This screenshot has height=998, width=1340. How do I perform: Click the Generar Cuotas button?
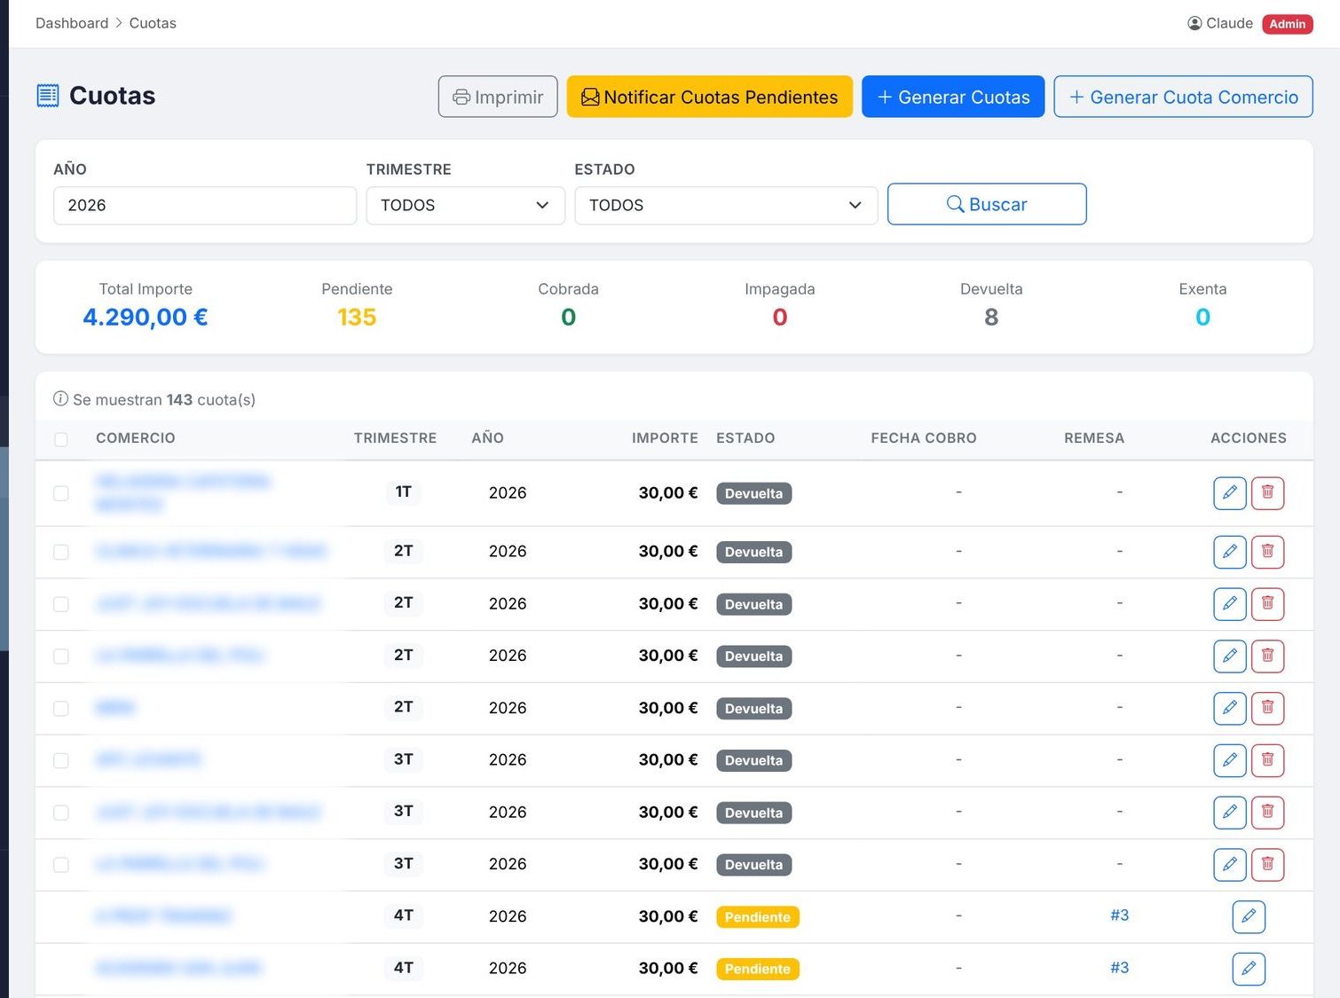tap(953, 97)
